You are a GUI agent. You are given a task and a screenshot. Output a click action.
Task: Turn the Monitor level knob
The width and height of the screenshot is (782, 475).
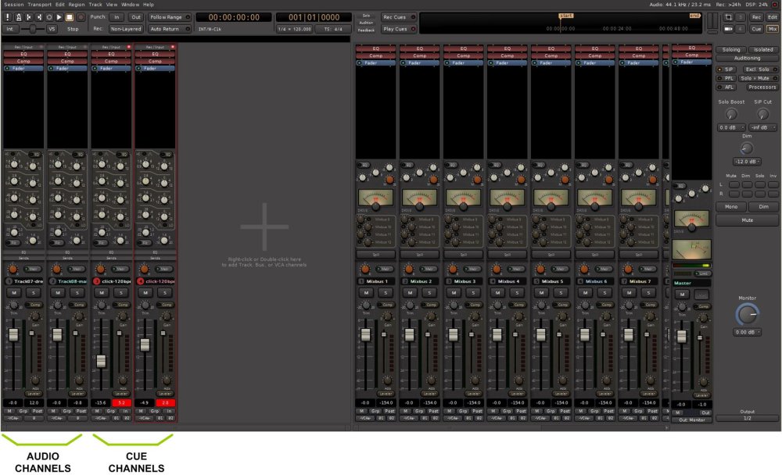747,314
